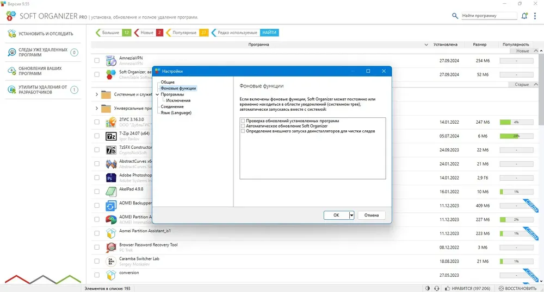Select Общие in settings tree
The width and height of the screenshot is (544, 292).
(x=168, y=82)
